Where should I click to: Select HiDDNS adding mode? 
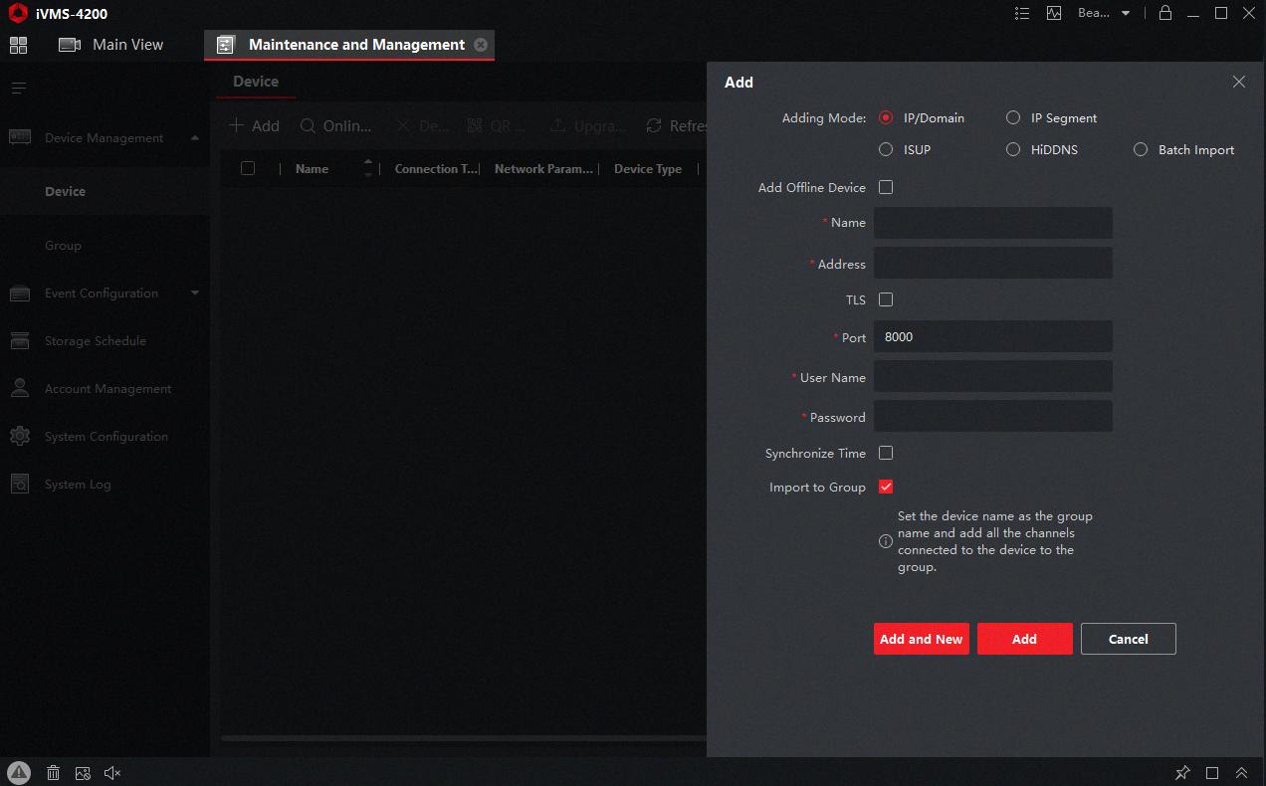point(1013,149)
